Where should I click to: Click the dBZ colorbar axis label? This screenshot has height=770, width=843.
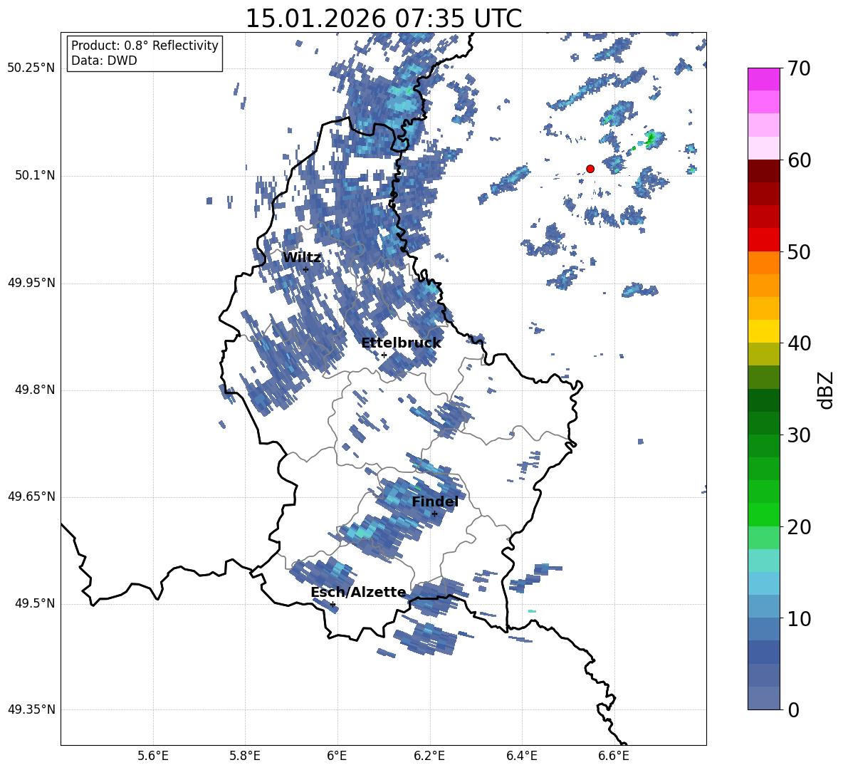pos(824,390)
